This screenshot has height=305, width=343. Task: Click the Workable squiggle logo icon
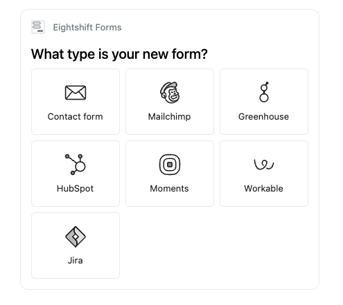click(264, 165)
